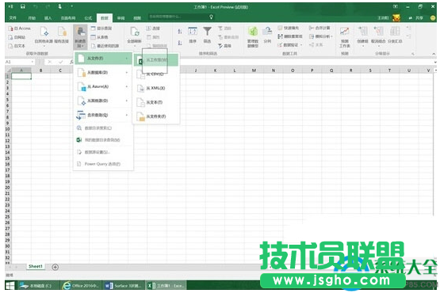This screenshot has height=293, width=440.
Task: Open the 创建组 (Group) dropdown icon
Action: (362, 36)
